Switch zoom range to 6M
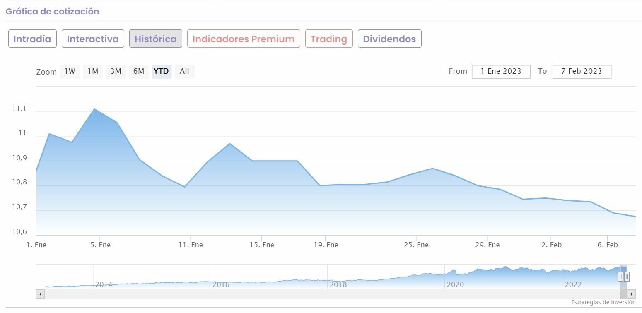Viewport: 642px width, 313px height. 138,71
